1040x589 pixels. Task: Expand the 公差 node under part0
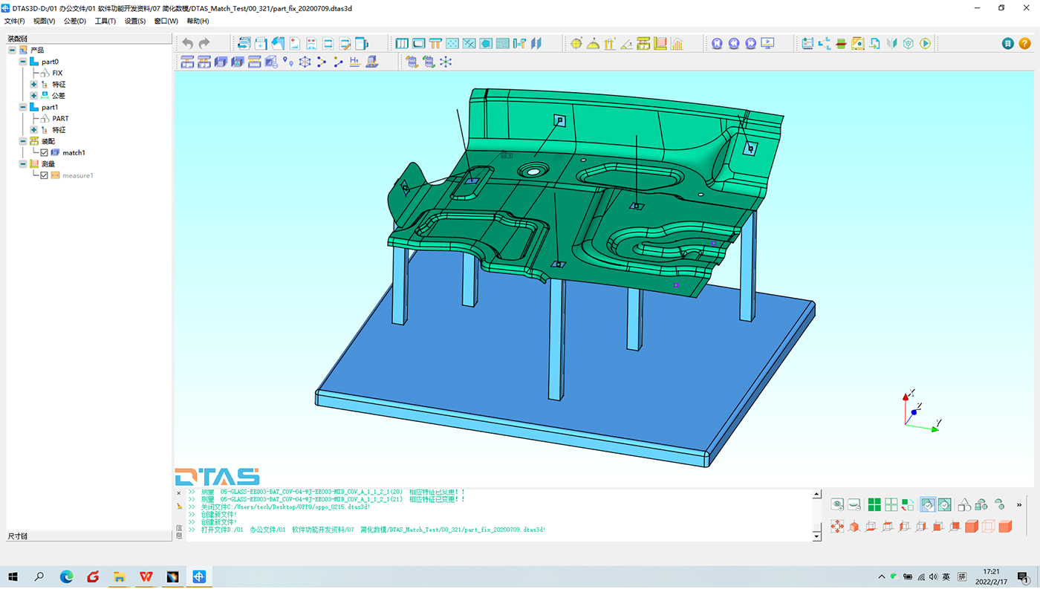coord(33,96)
